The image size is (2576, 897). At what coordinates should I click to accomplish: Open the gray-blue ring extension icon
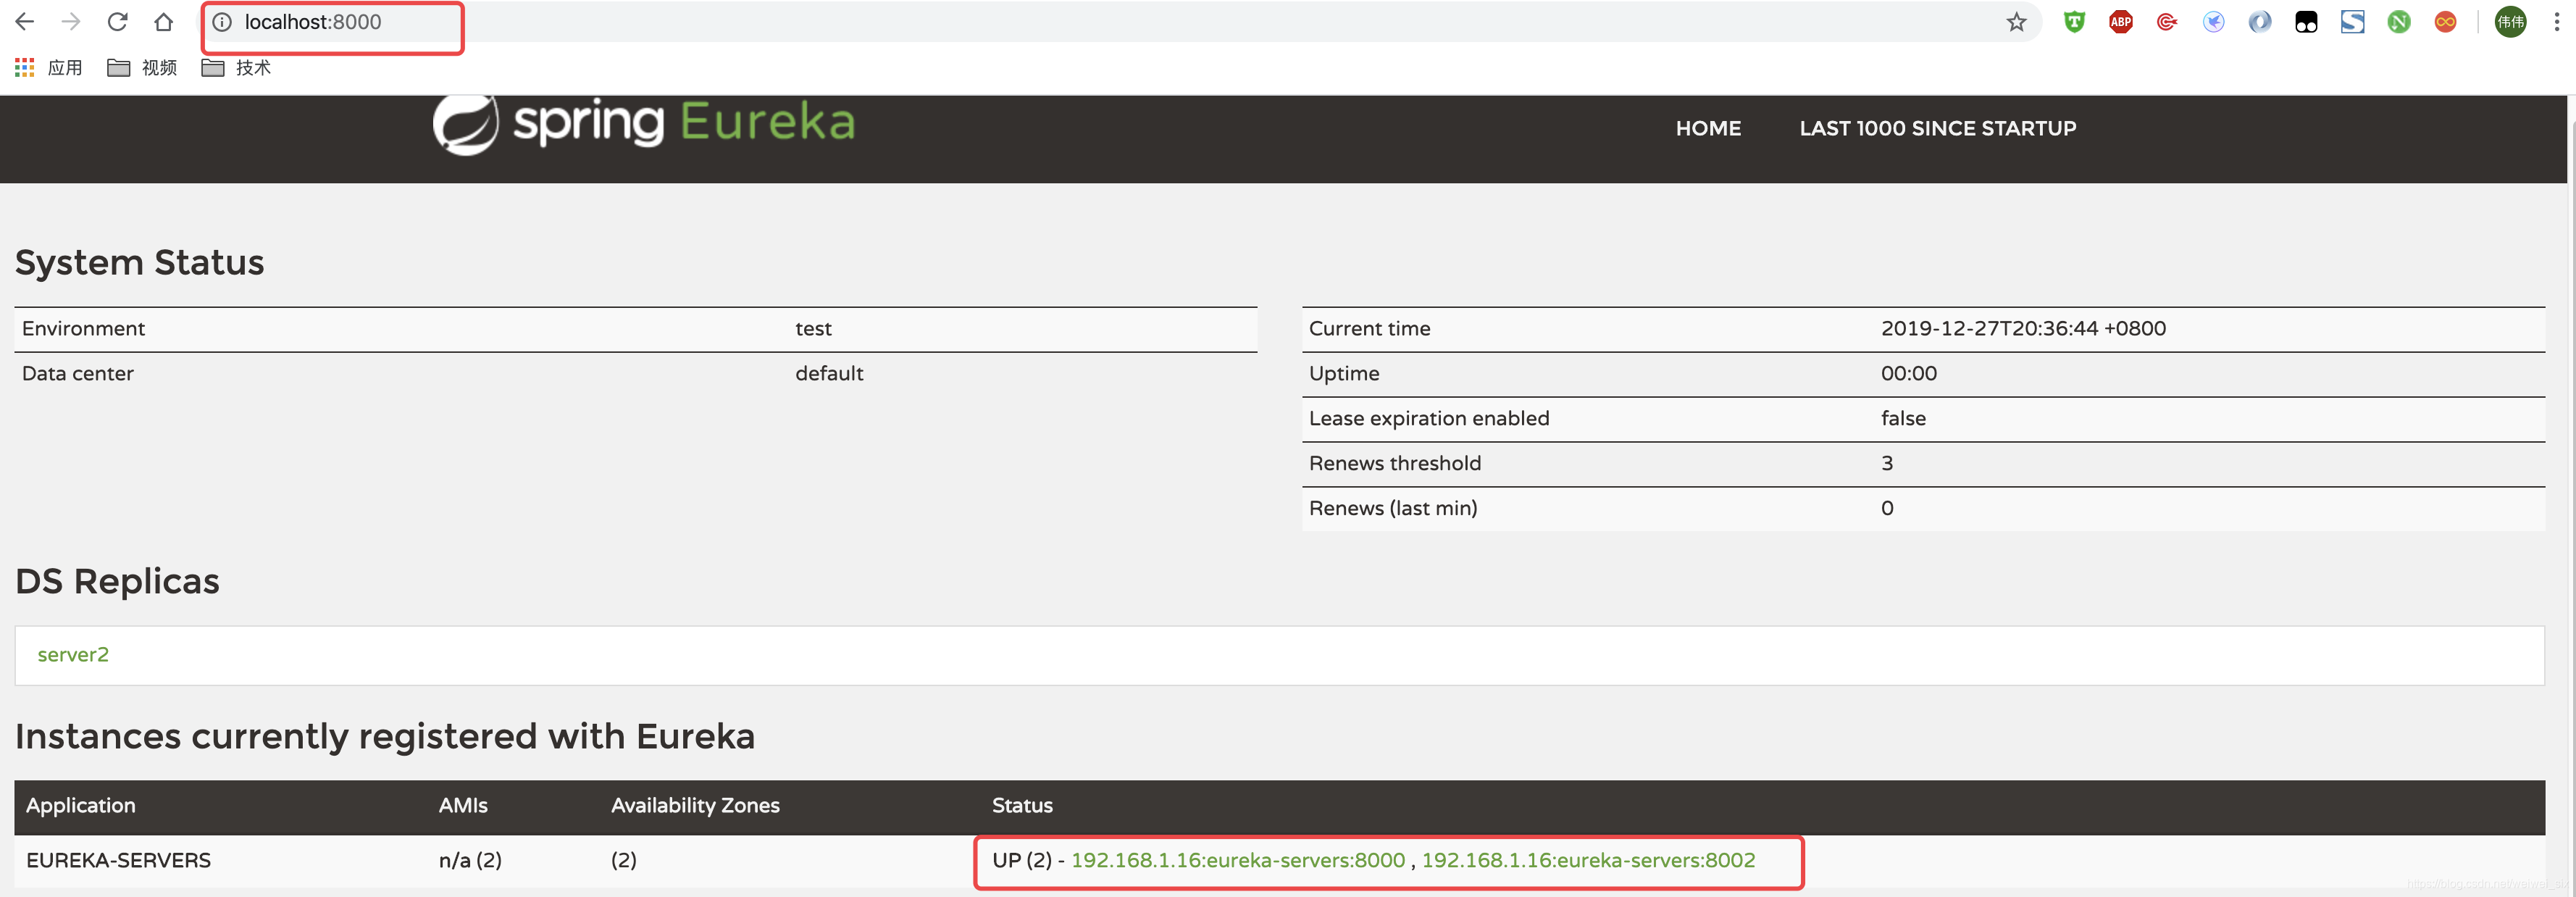point(2260,22)
